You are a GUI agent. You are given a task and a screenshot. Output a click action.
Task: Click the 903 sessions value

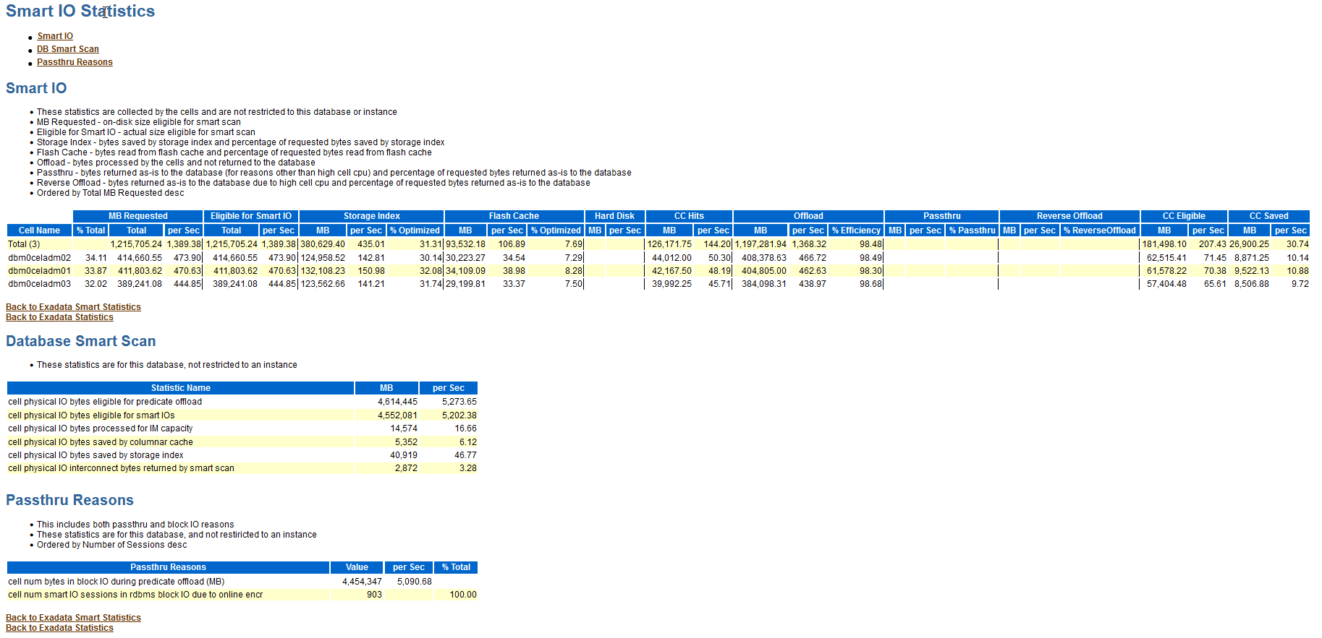click(x=374, y=595)
